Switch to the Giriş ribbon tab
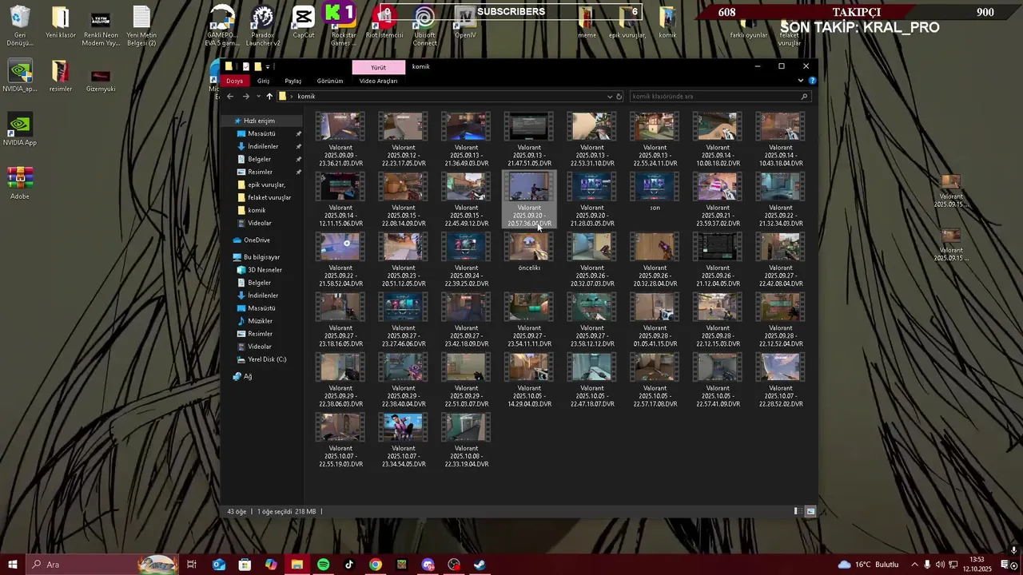 click(x=263, y=81)
